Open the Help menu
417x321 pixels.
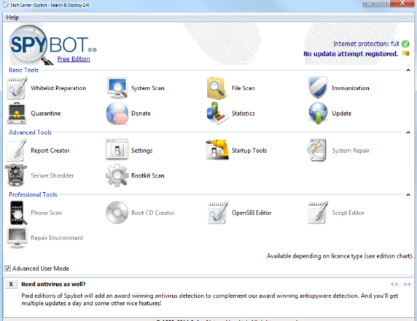tap(12, 17)
